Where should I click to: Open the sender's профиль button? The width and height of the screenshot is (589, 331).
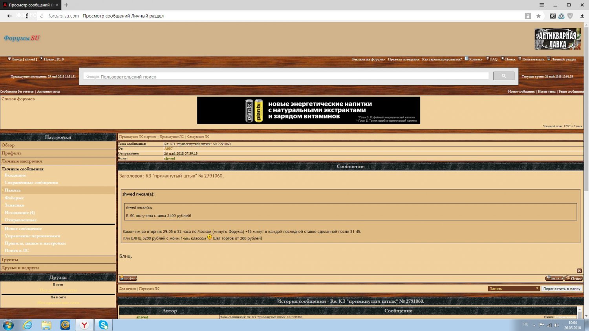coord(128,278)
